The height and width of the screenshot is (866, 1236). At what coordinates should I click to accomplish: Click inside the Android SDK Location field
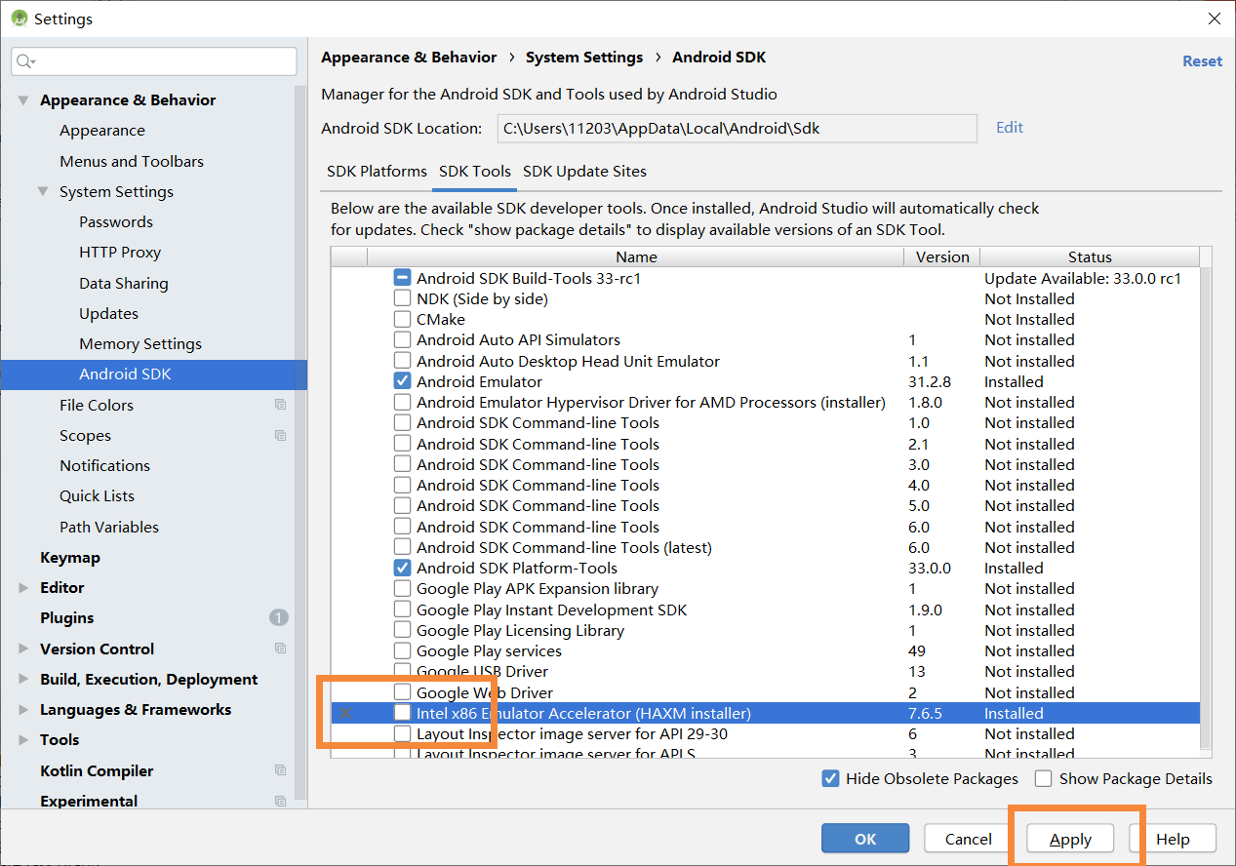(x=737, y=128)
